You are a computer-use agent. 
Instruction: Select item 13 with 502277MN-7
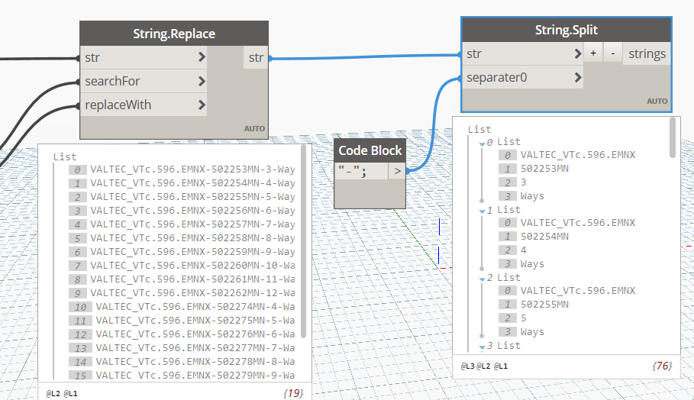tap(195, 348)
